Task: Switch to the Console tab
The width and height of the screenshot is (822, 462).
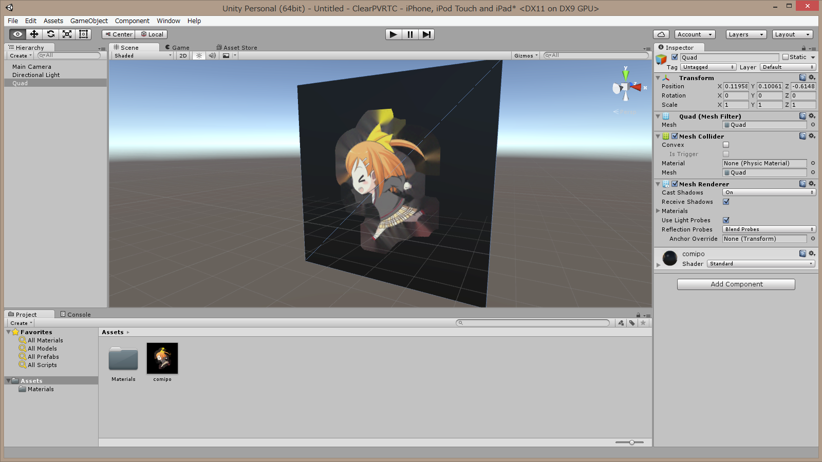Action: pos(76,314)
